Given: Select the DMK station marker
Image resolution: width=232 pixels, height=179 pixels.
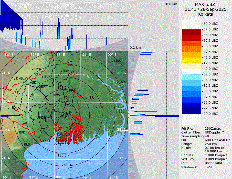Looking at the screenshot, I should click(33, 69).
